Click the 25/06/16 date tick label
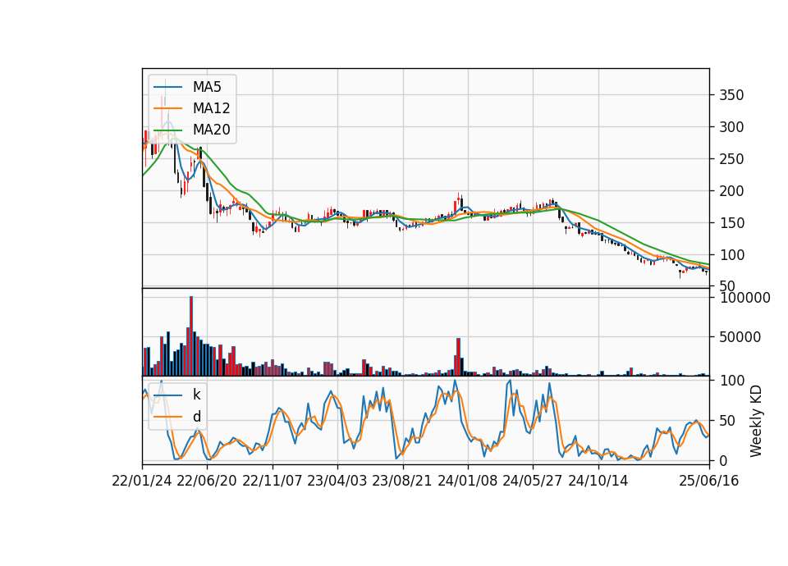The image size is (788, 566). (x=709, y=481)
